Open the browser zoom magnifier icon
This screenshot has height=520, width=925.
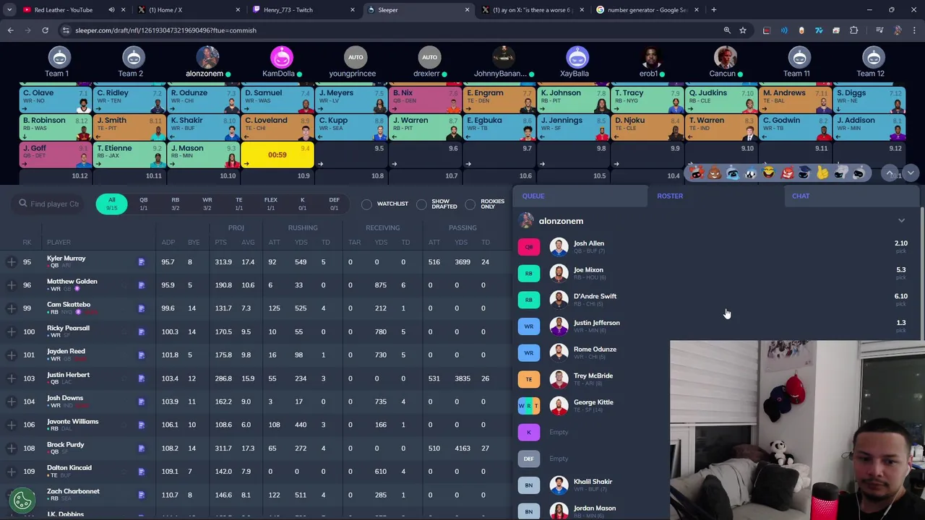(727, 30)
